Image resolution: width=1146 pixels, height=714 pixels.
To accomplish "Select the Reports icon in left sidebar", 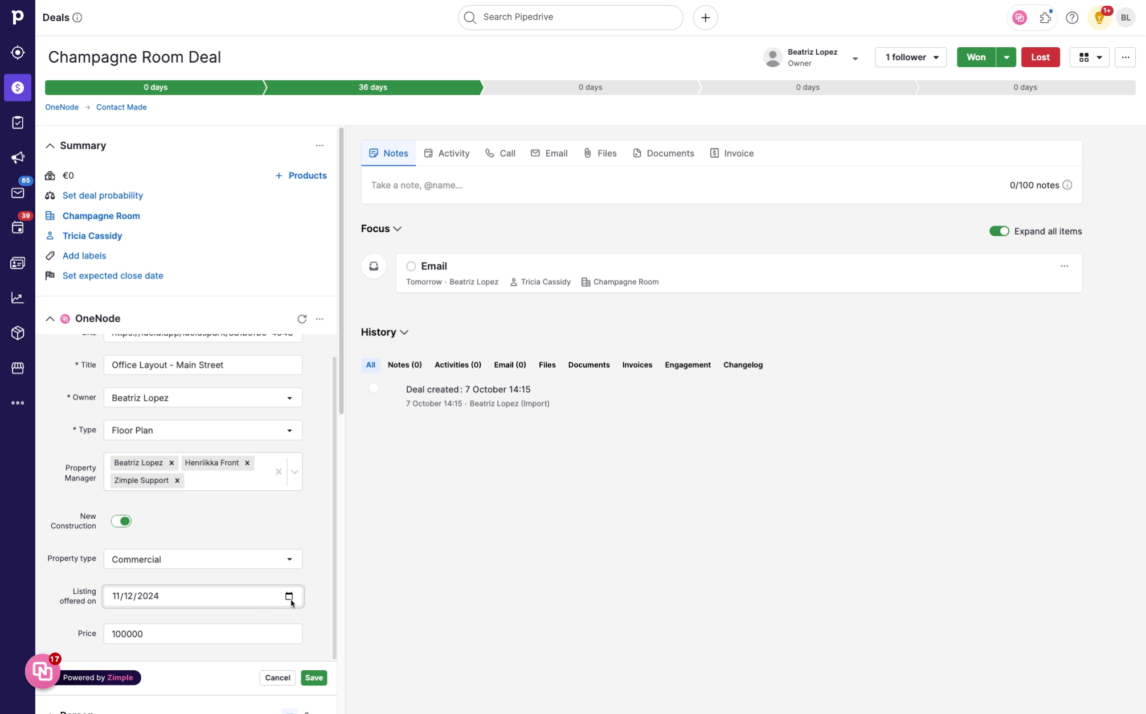I will 18,298.
